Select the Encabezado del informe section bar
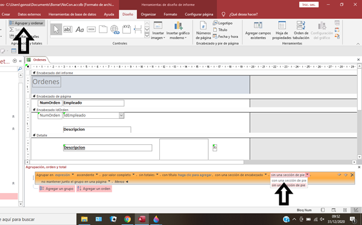The image size is (362, 225). pos(194,73)
